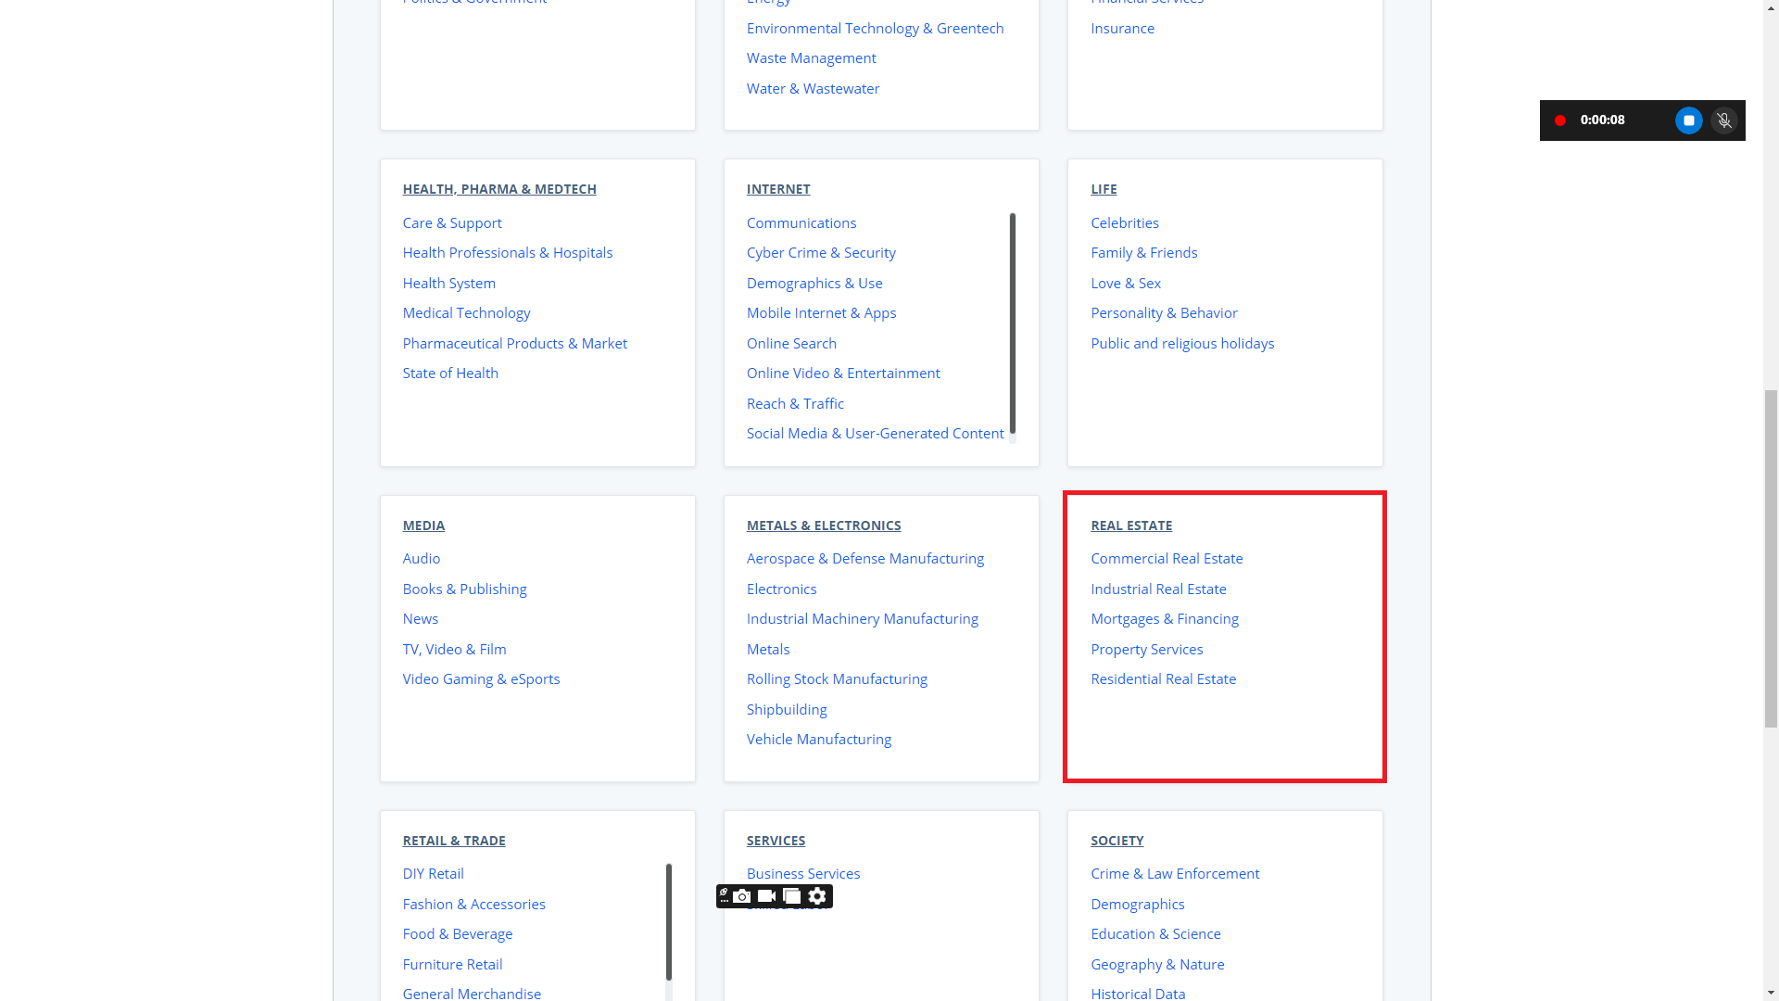
Task: Click the Retail & Trade list scrollbar
Action: 668,922
